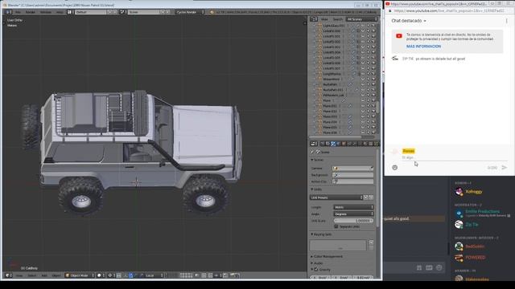Collapse the Scene panel header
This screenshot has height=289, width=515.
(x=317, y=161)
